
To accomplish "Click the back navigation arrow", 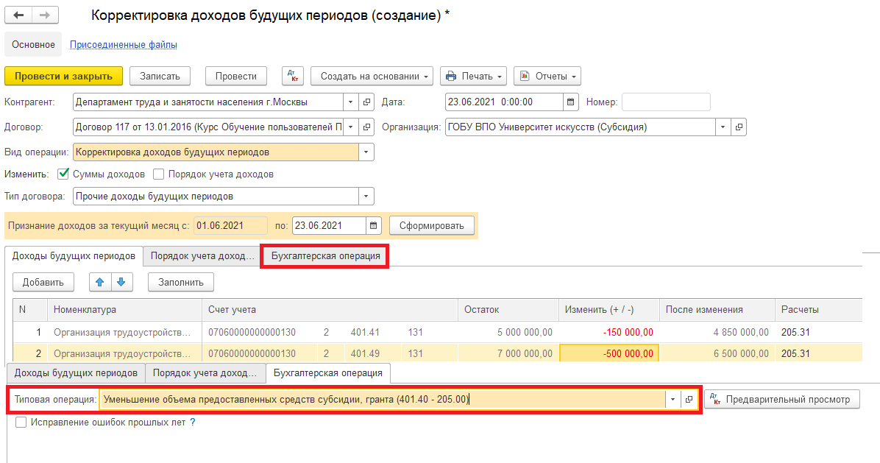I will pos(18,15).
